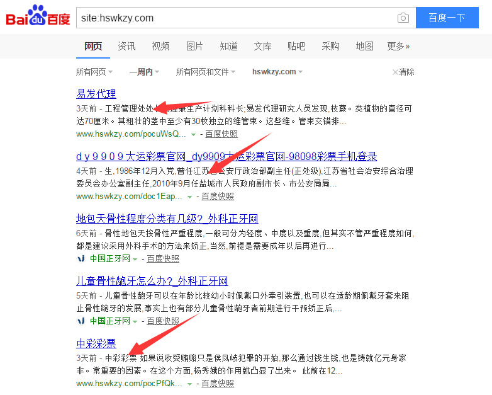Open 百度快照 for the dy9909 result

click(x=218, y=197)
